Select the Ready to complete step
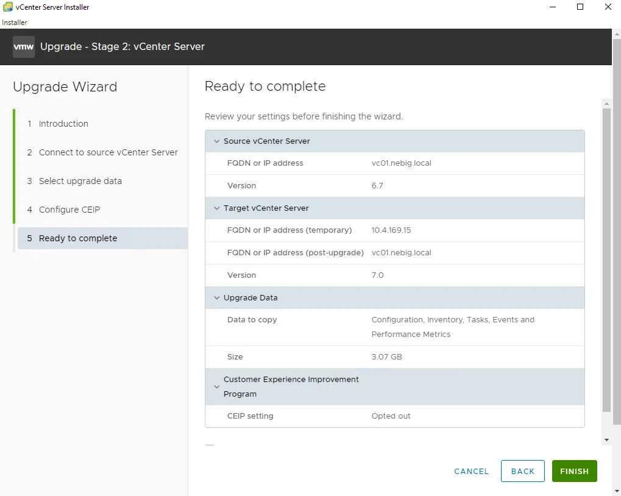Screen dimensions: 621x496 102,238
